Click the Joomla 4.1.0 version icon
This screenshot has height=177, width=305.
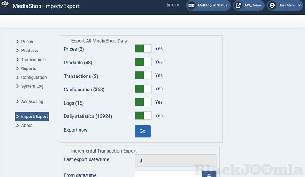pos(169,5)
